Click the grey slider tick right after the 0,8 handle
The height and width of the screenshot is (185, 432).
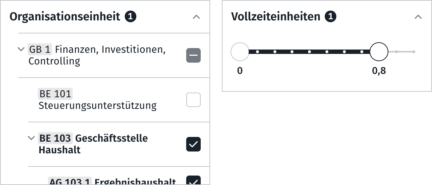click(396, 52)
